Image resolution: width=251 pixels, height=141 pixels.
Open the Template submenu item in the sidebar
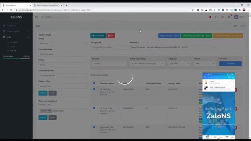tap(14, 42)
